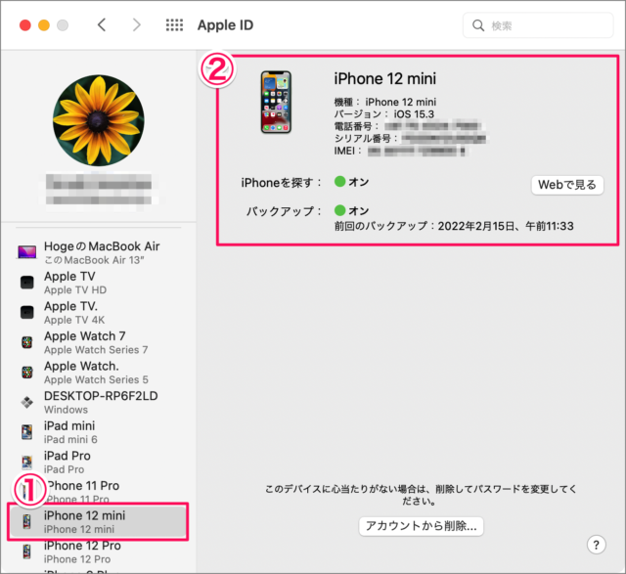Select Apple Watch 7 row
The height and width of the screenshot is (574, 626).
[99, 342]
